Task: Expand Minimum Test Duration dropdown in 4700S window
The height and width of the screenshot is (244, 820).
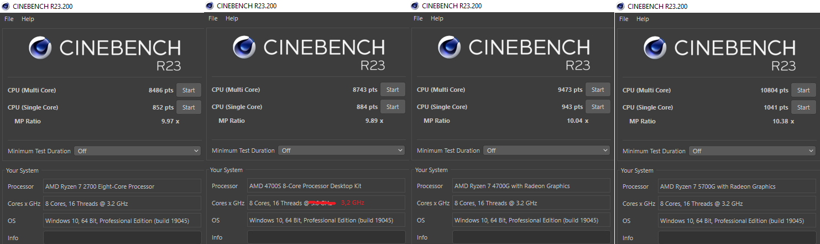Action: coord(342,150)
